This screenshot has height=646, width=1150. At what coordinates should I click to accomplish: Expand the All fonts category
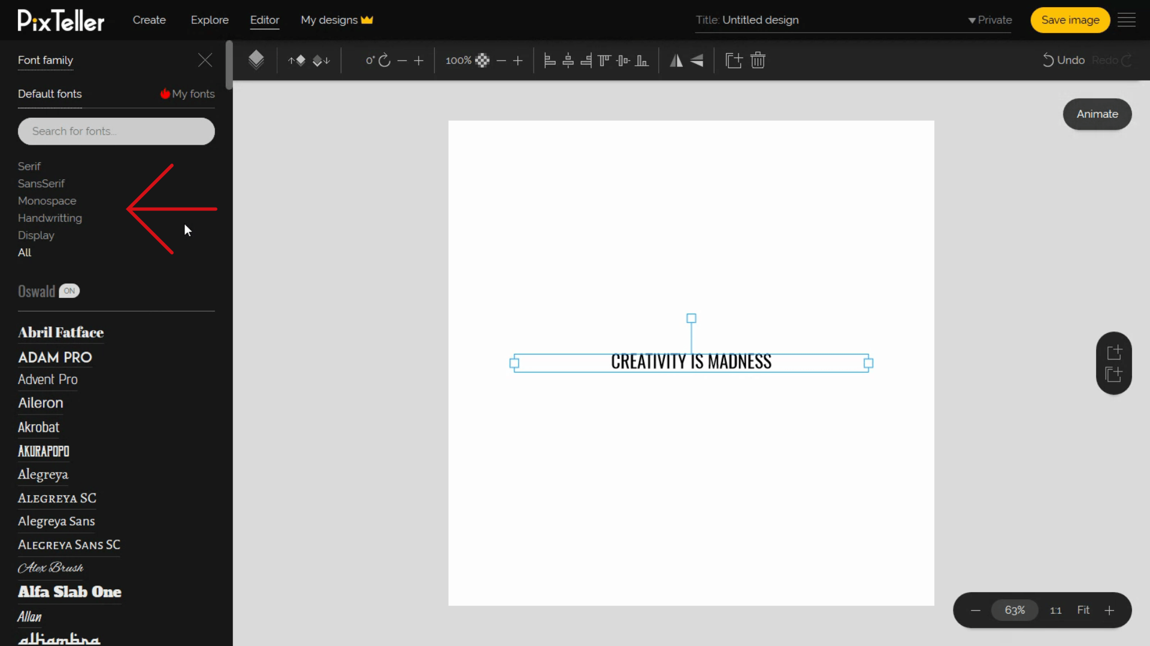[x=25, y=252]
